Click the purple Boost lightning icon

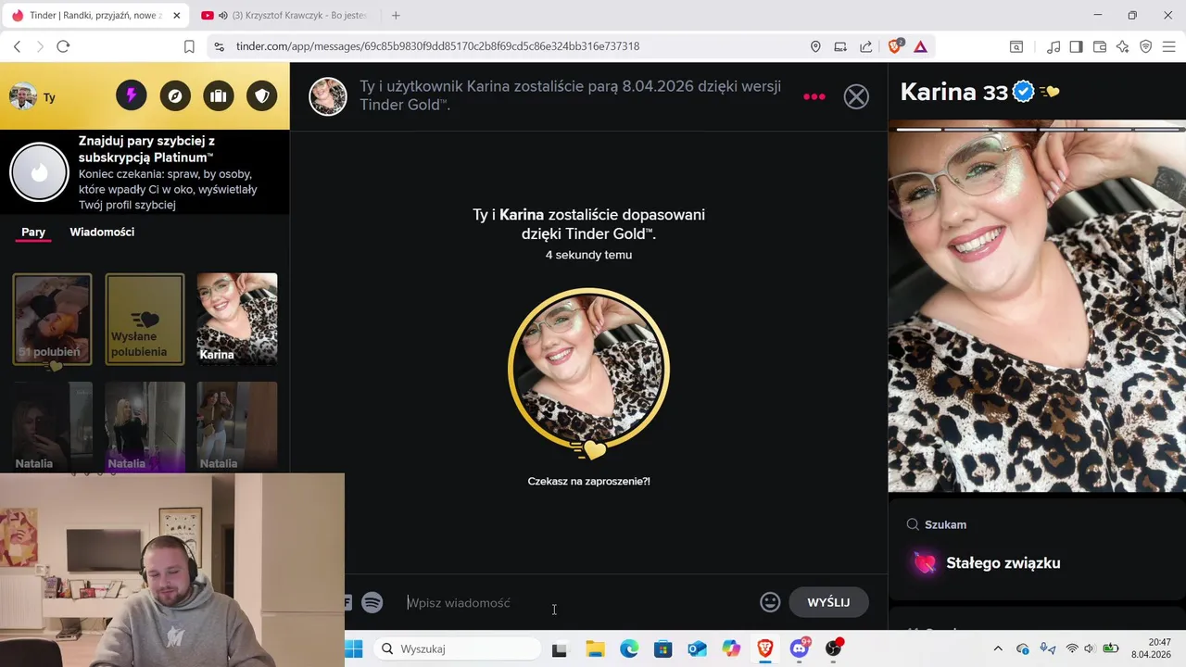tap(131, 95)
